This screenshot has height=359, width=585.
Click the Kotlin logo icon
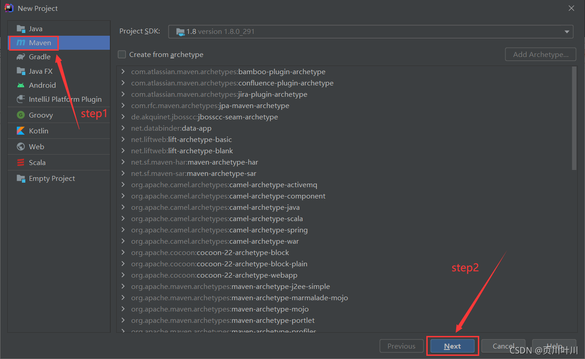point(21,131)
